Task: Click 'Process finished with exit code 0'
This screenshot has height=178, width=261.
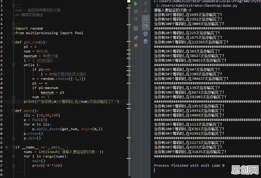Action: (x=189, y=165)
